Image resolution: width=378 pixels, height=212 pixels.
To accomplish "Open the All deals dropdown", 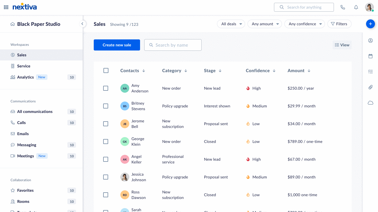I will [231, 24].
